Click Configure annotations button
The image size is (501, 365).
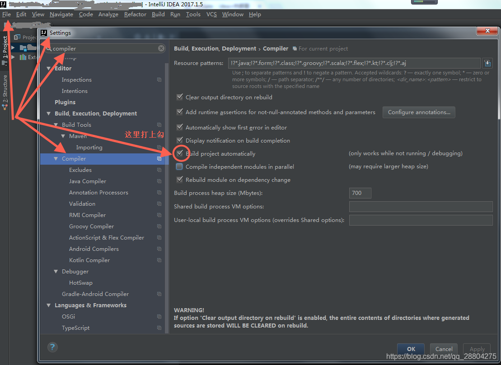point(419,112)
